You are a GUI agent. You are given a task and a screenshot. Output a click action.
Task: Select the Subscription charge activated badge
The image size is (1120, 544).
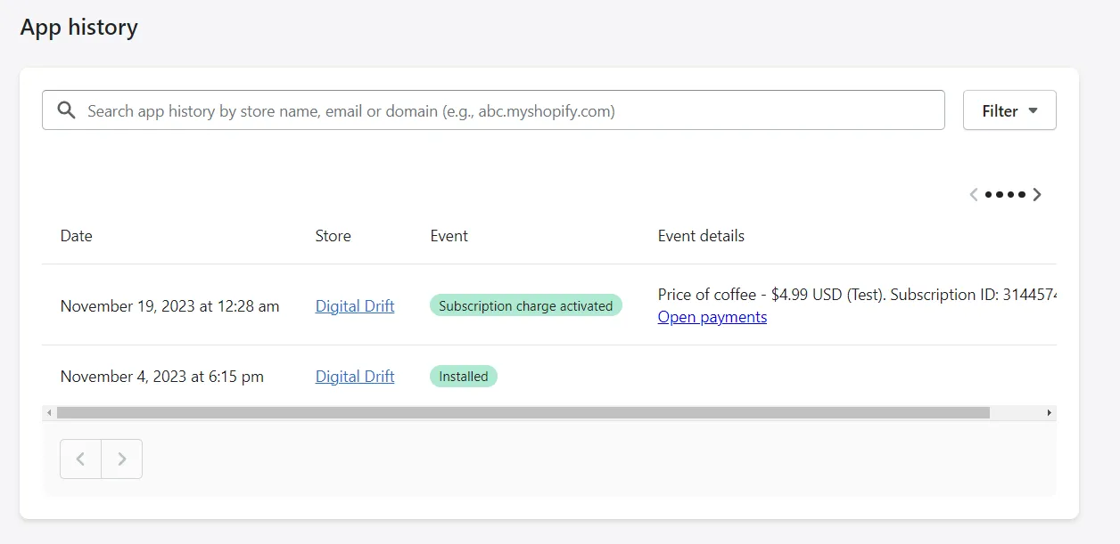tap(525, 304)
